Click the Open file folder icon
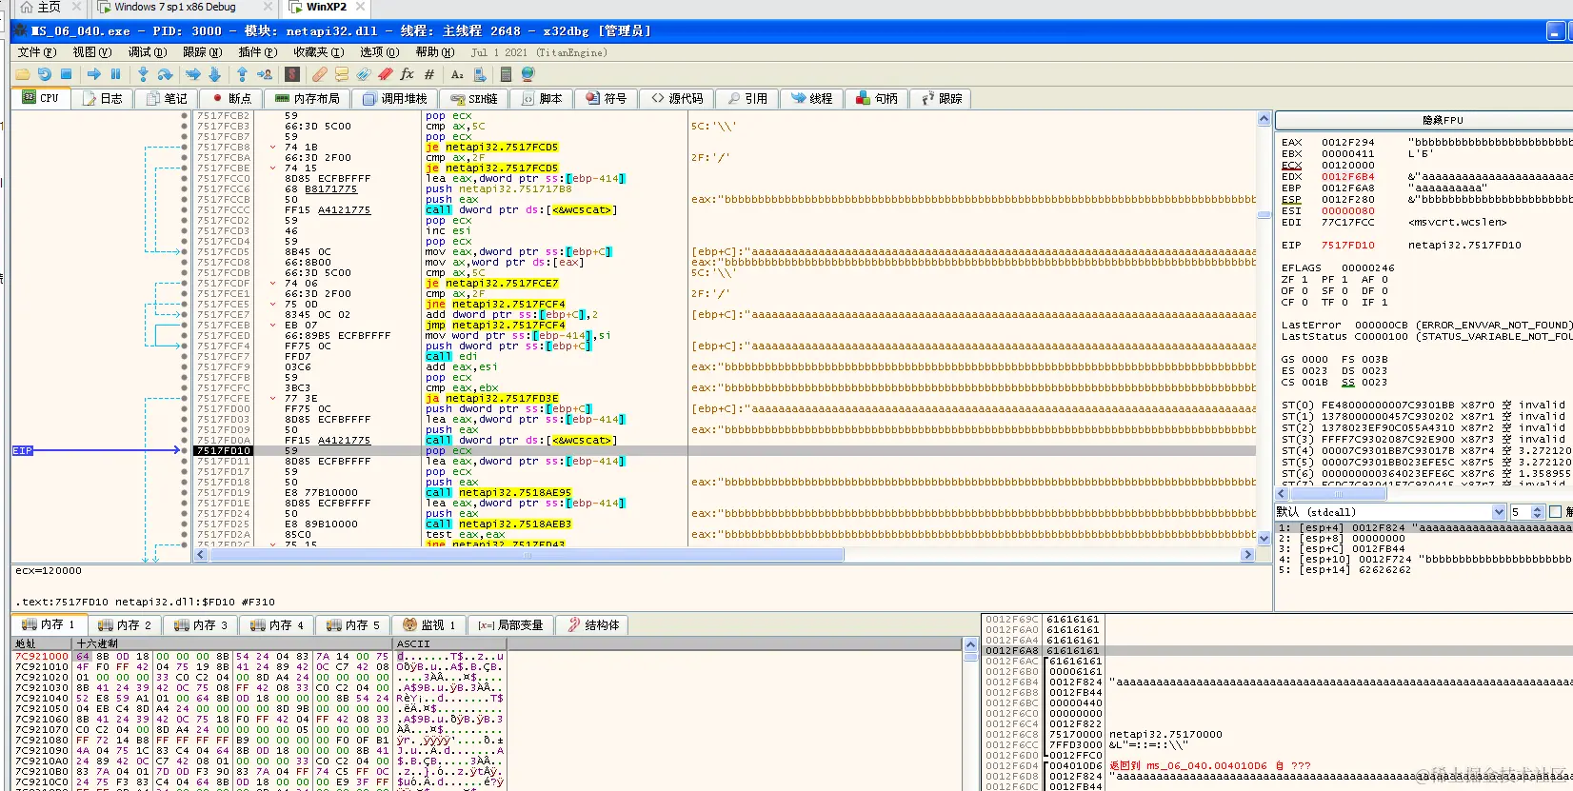The width and height of the screenshot is (1573, 791). point(22,74)
